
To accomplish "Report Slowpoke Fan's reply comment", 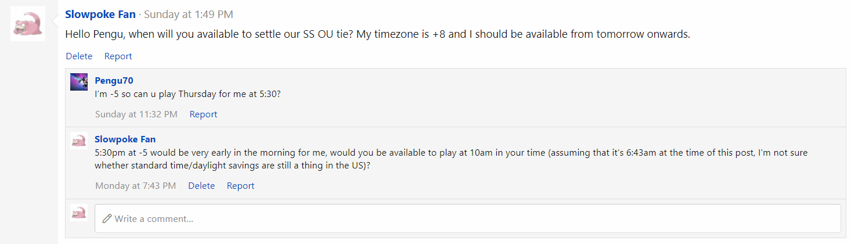I will tap(240, 186).
